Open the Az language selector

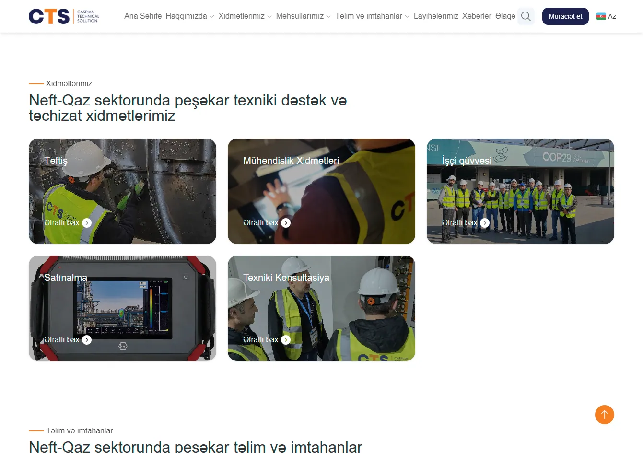[607, 16]
